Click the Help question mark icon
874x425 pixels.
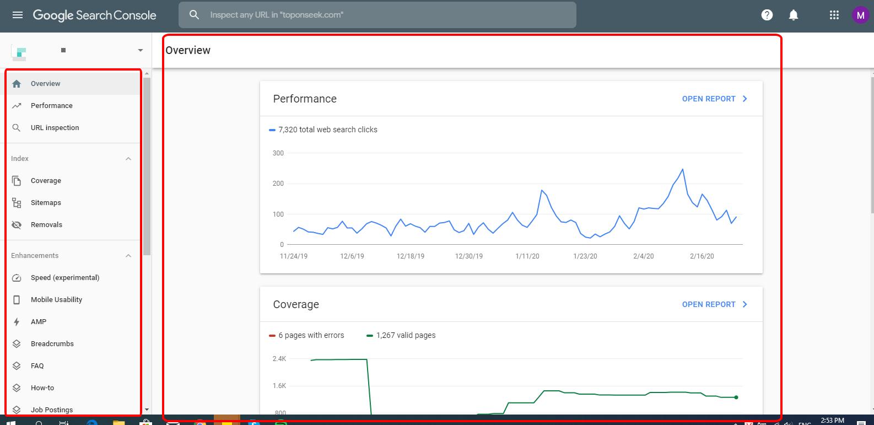(767, 15)
